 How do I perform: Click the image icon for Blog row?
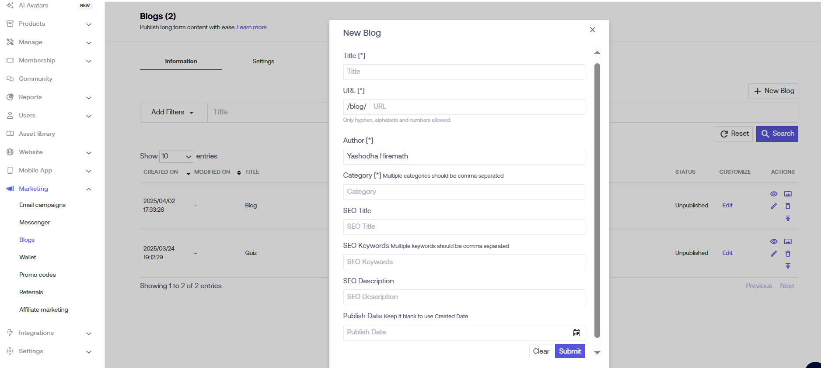click(787, 194)
